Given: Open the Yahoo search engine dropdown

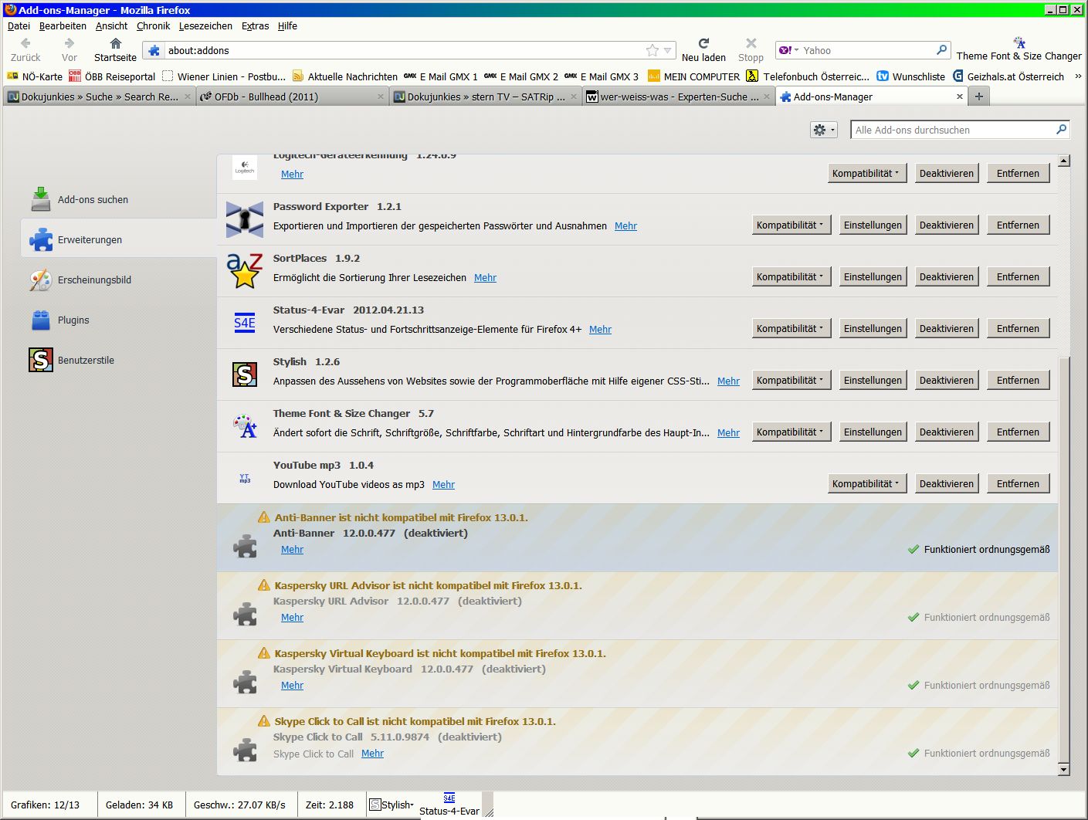Looking at the screenshot, I should [789, 50].
